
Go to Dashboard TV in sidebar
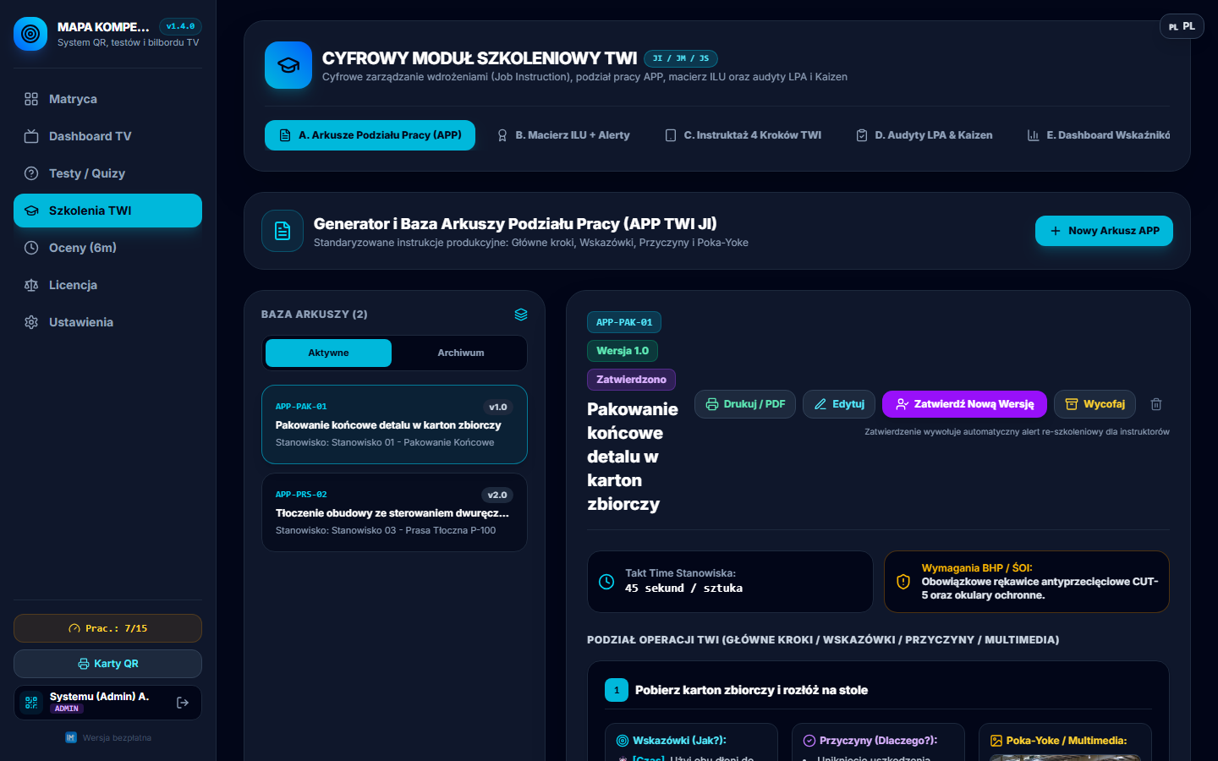coord(107,136)
